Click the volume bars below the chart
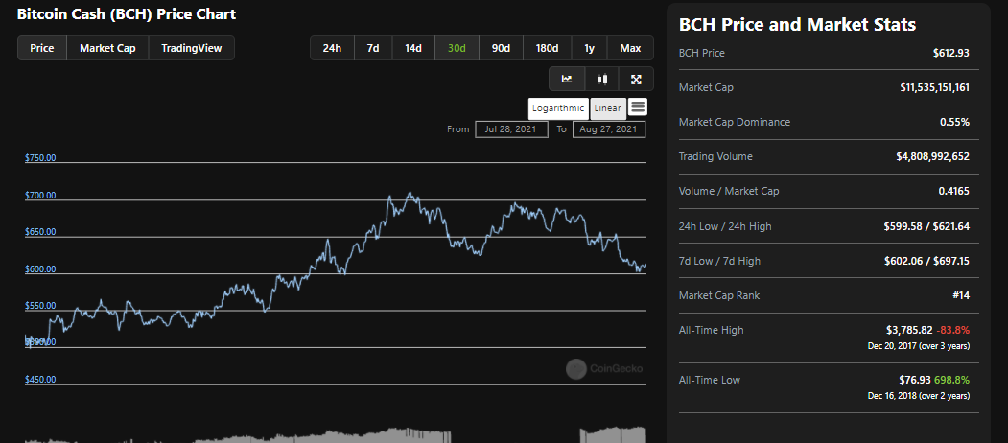Viewport: 1008px width, 443px height. click(x=335, y=434)
